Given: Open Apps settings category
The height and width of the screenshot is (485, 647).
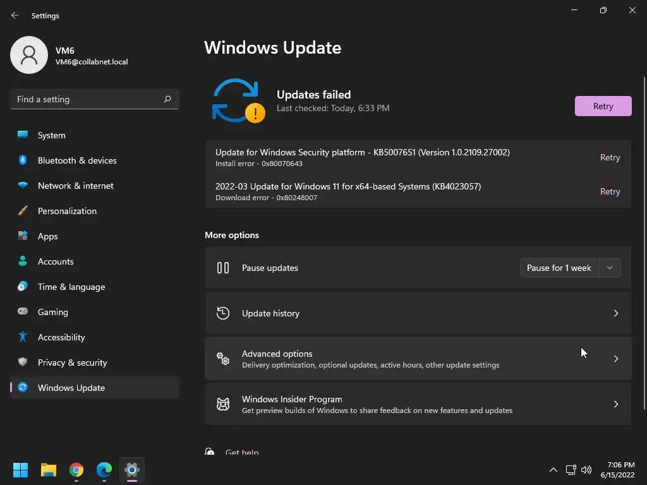Looking at the screenshot, I should 95,236.
